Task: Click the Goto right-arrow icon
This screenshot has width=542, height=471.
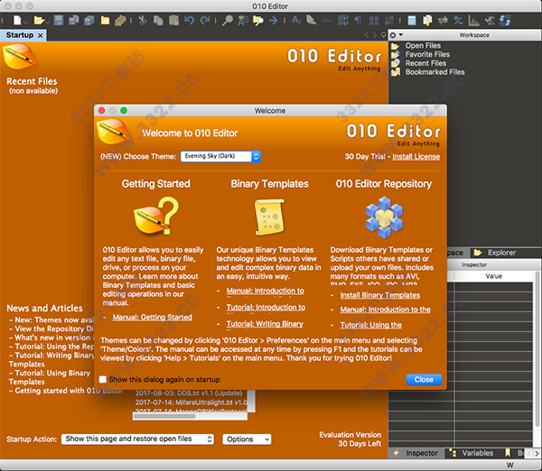Action: tap(274, 21)
